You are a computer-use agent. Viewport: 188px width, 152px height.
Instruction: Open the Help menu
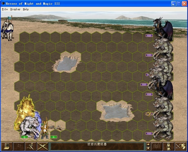(x=26, y=9)
